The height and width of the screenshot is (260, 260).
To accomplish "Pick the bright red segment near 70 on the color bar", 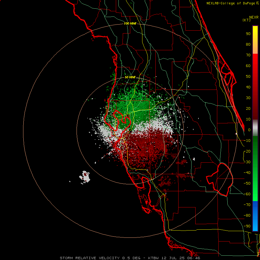I will point(255,61).
